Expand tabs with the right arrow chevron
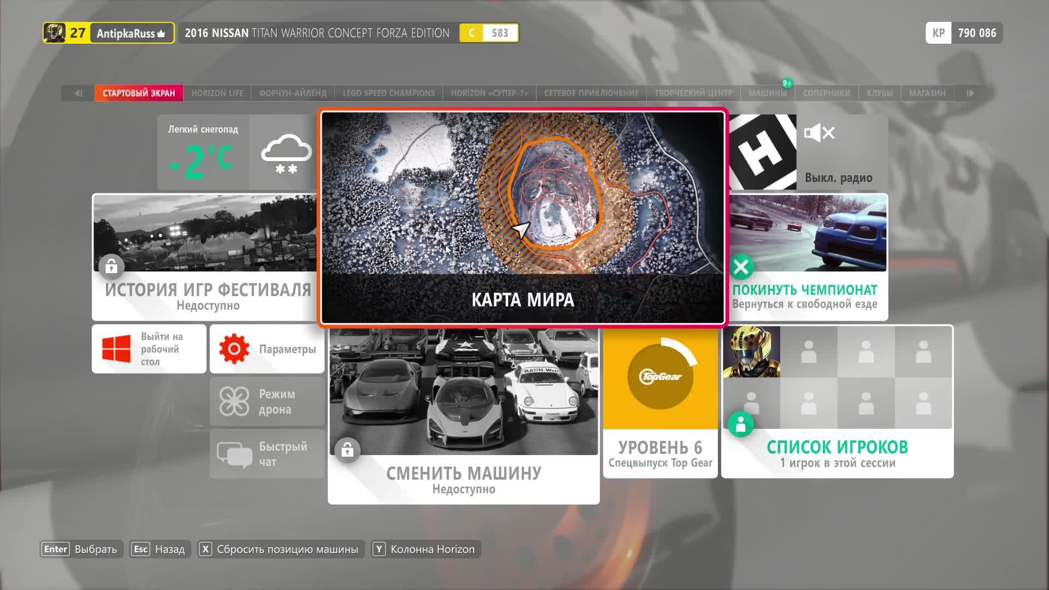Image resolution: width=1049 pixels, height=590 pixels. pos(971,93)
